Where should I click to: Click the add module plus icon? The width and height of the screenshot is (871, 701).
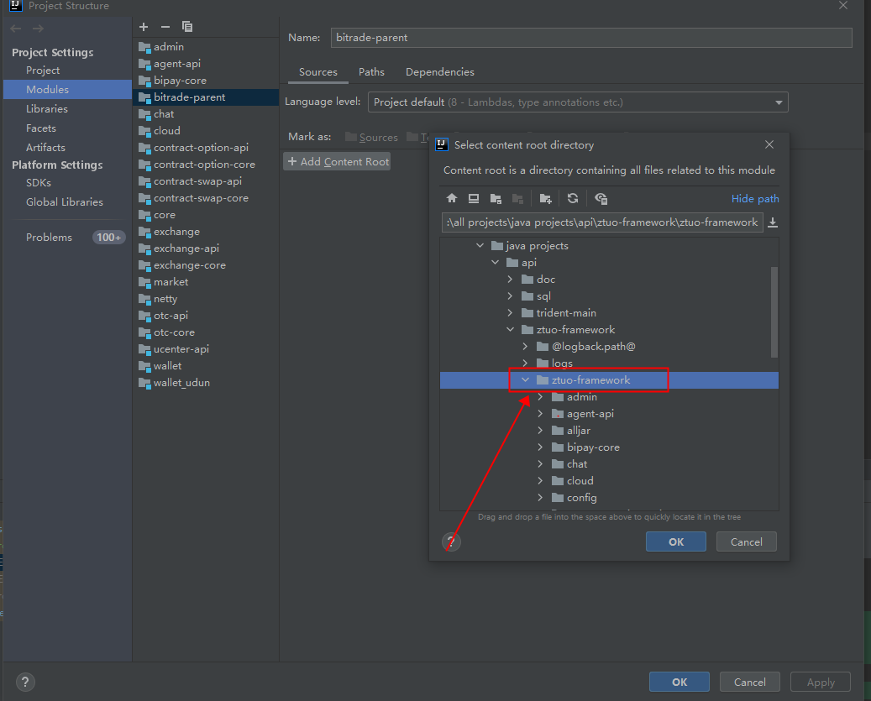144,27
